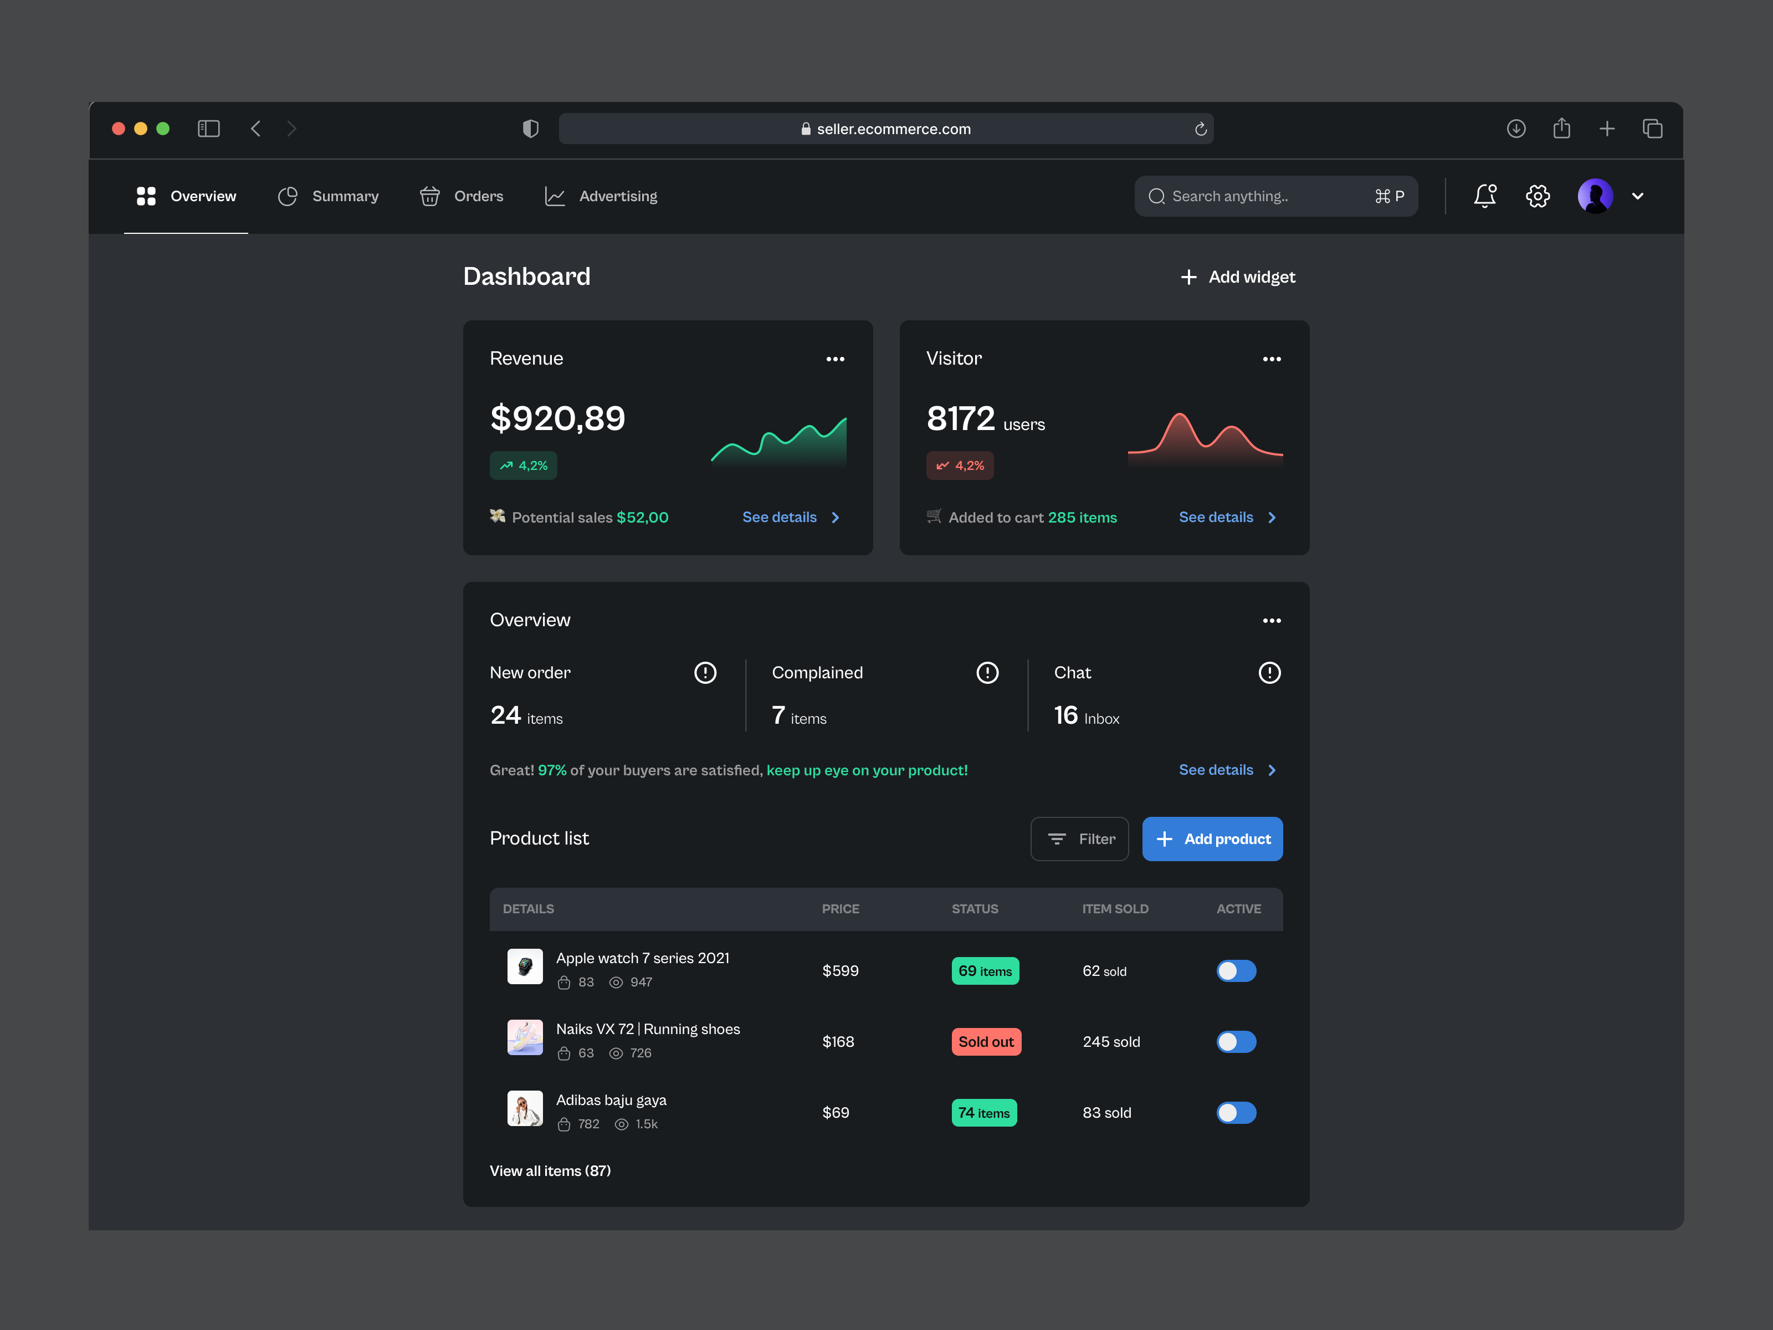Disable the Naiks VX 72 running shoes listing
Image resolution: width=1773 pixels, height=1330 pixels.
(x=1236, y=1041)
